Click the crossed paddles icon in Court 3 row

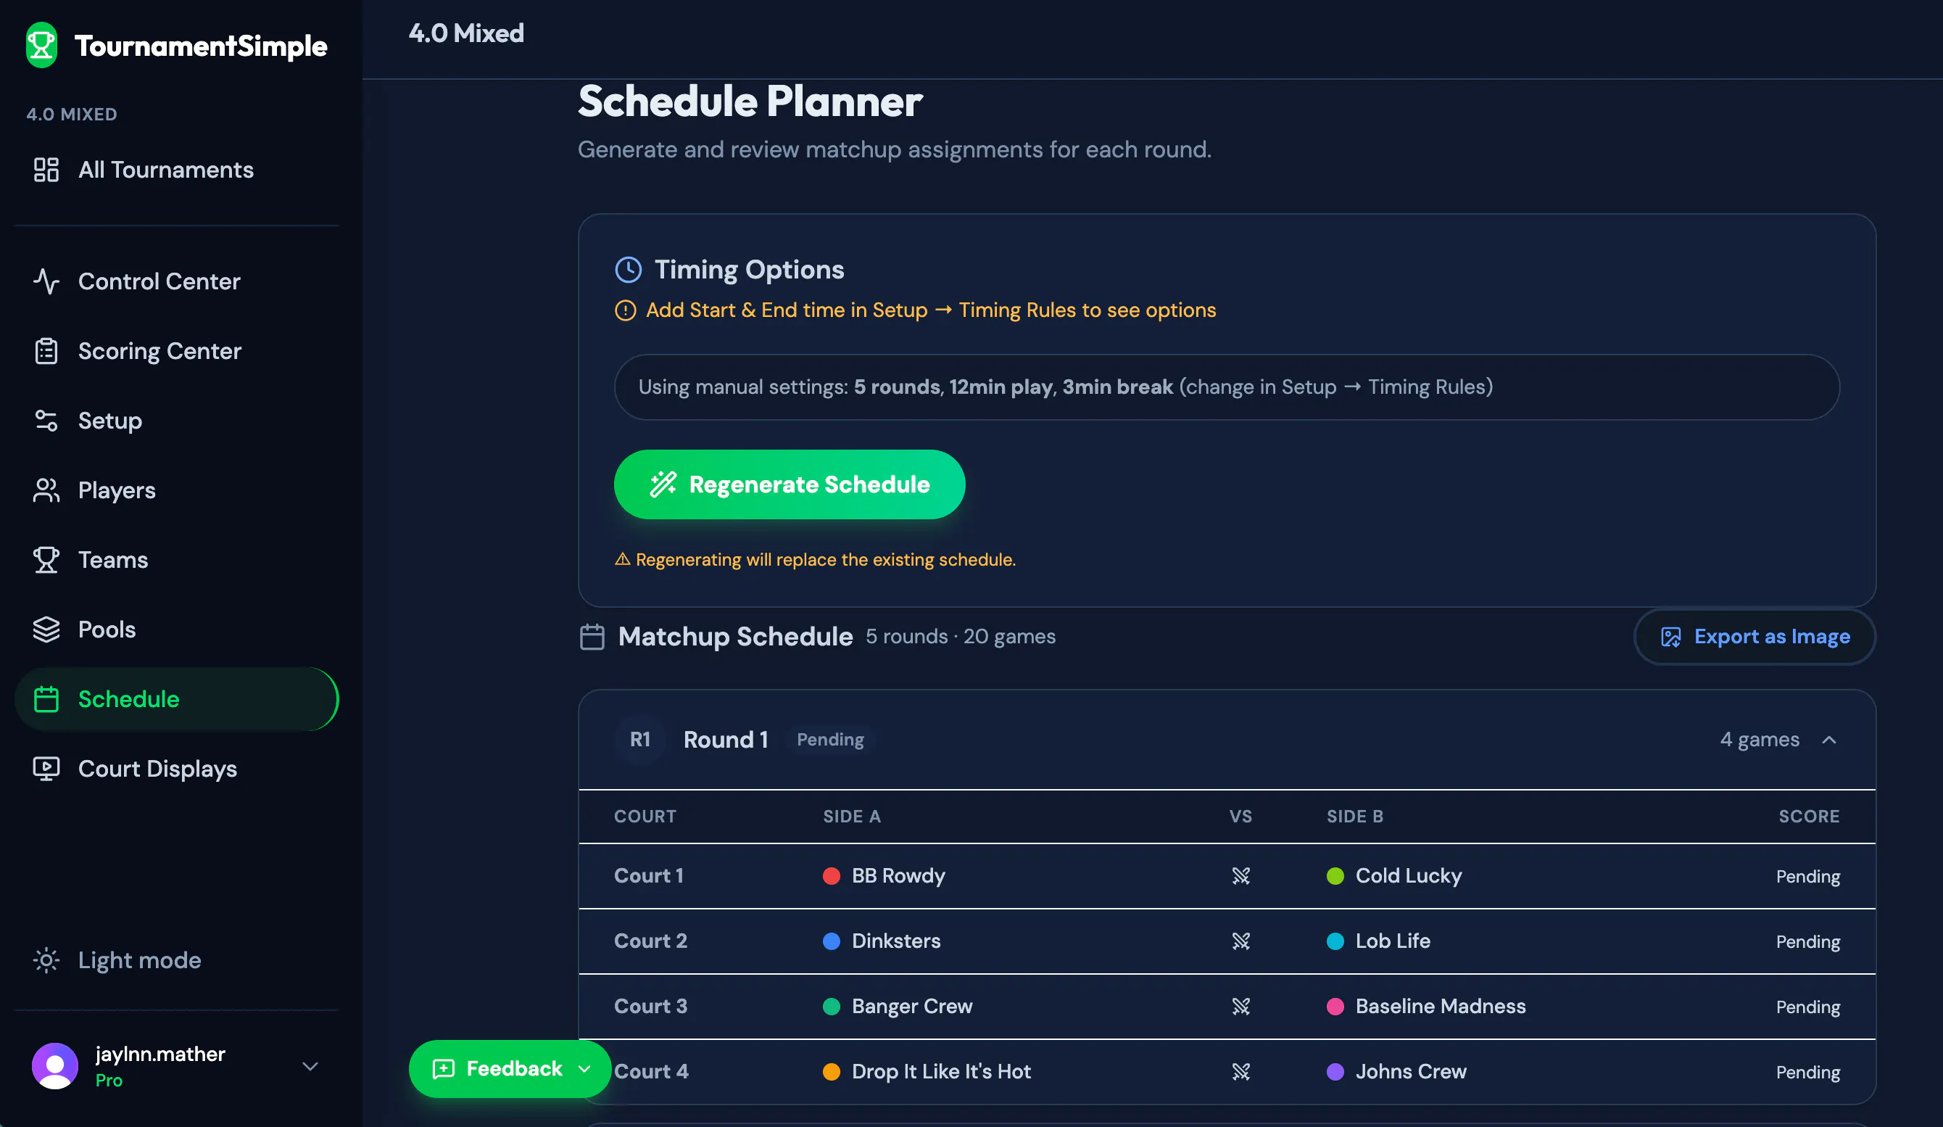[x=1240, y=1007]
